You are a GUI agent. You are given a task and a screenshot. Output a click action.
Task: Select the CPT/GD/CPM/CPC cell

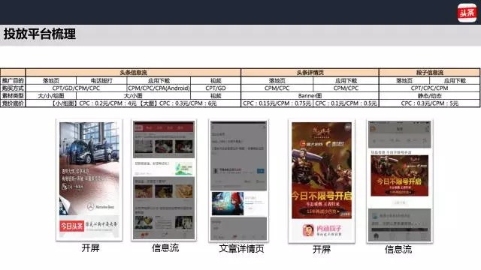[x=76, y=88]
